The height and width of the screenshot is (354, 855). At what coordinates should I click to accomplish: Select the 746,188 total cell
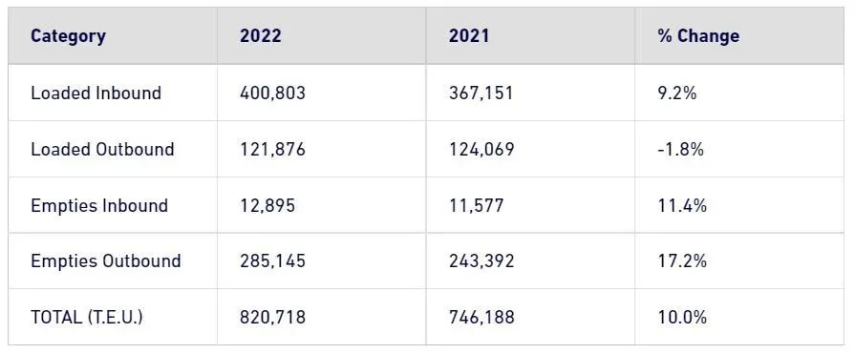point(481,317)
